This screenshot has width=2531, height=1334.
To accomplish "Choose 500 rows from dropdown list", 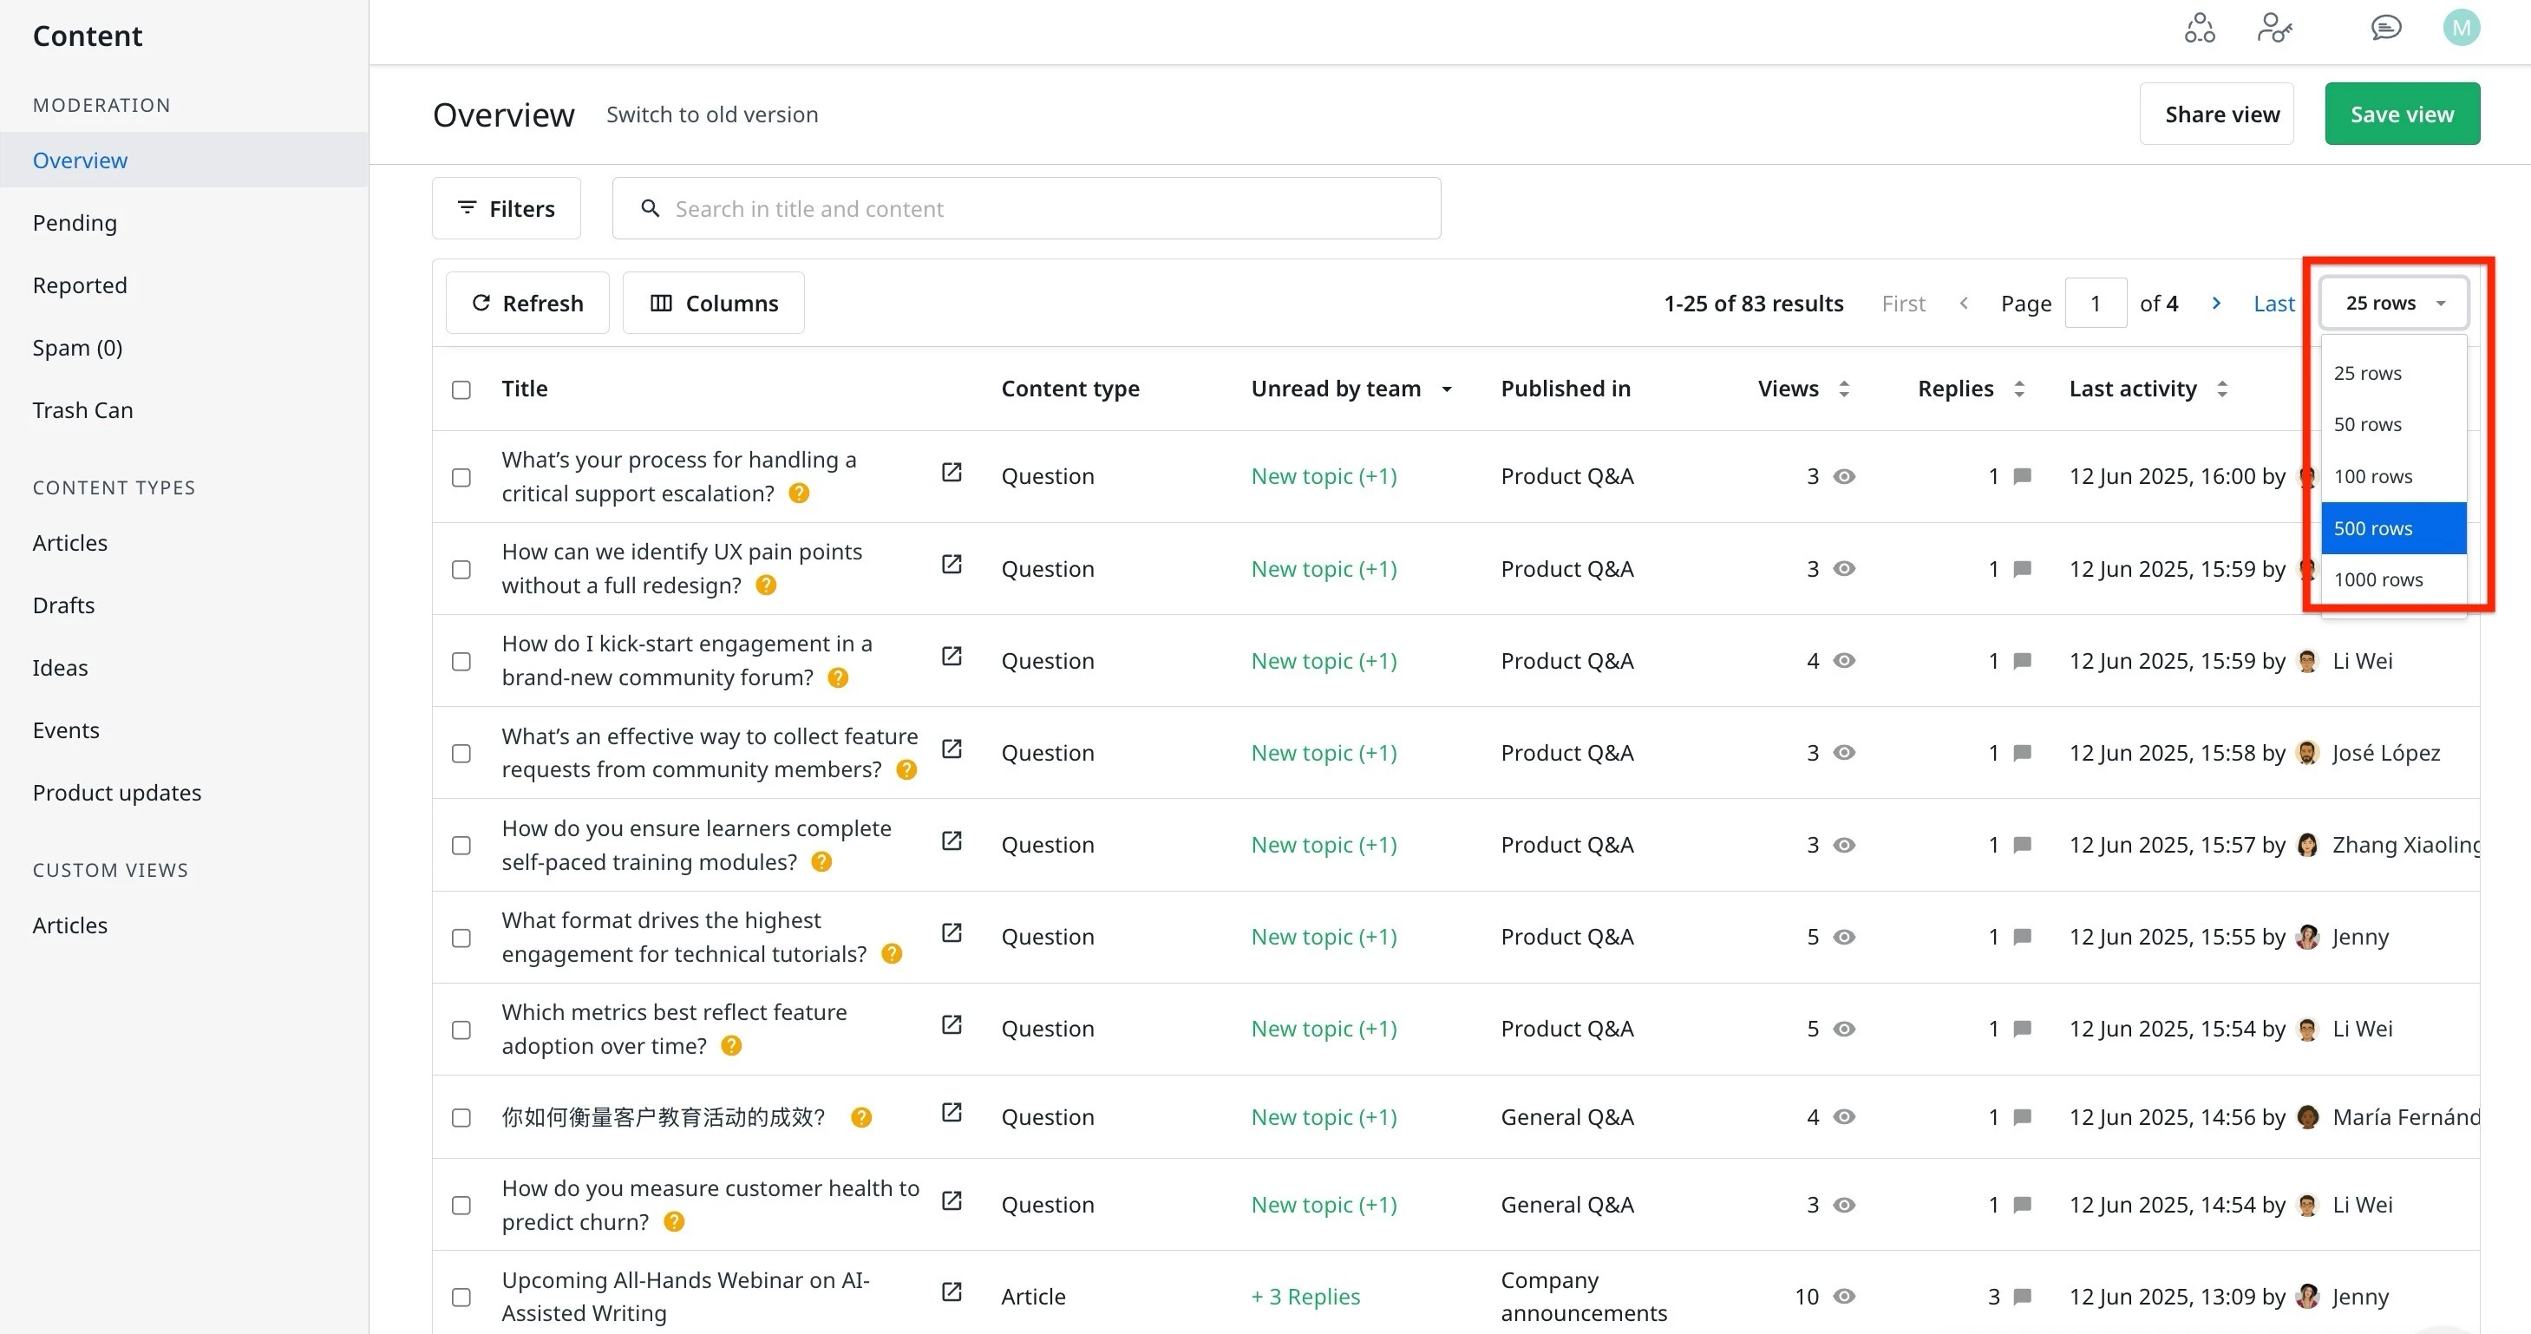I will (x=2392, y=528).
